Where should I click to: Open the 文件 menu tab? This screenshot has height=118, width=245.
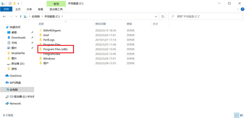(x=6, y=9)
